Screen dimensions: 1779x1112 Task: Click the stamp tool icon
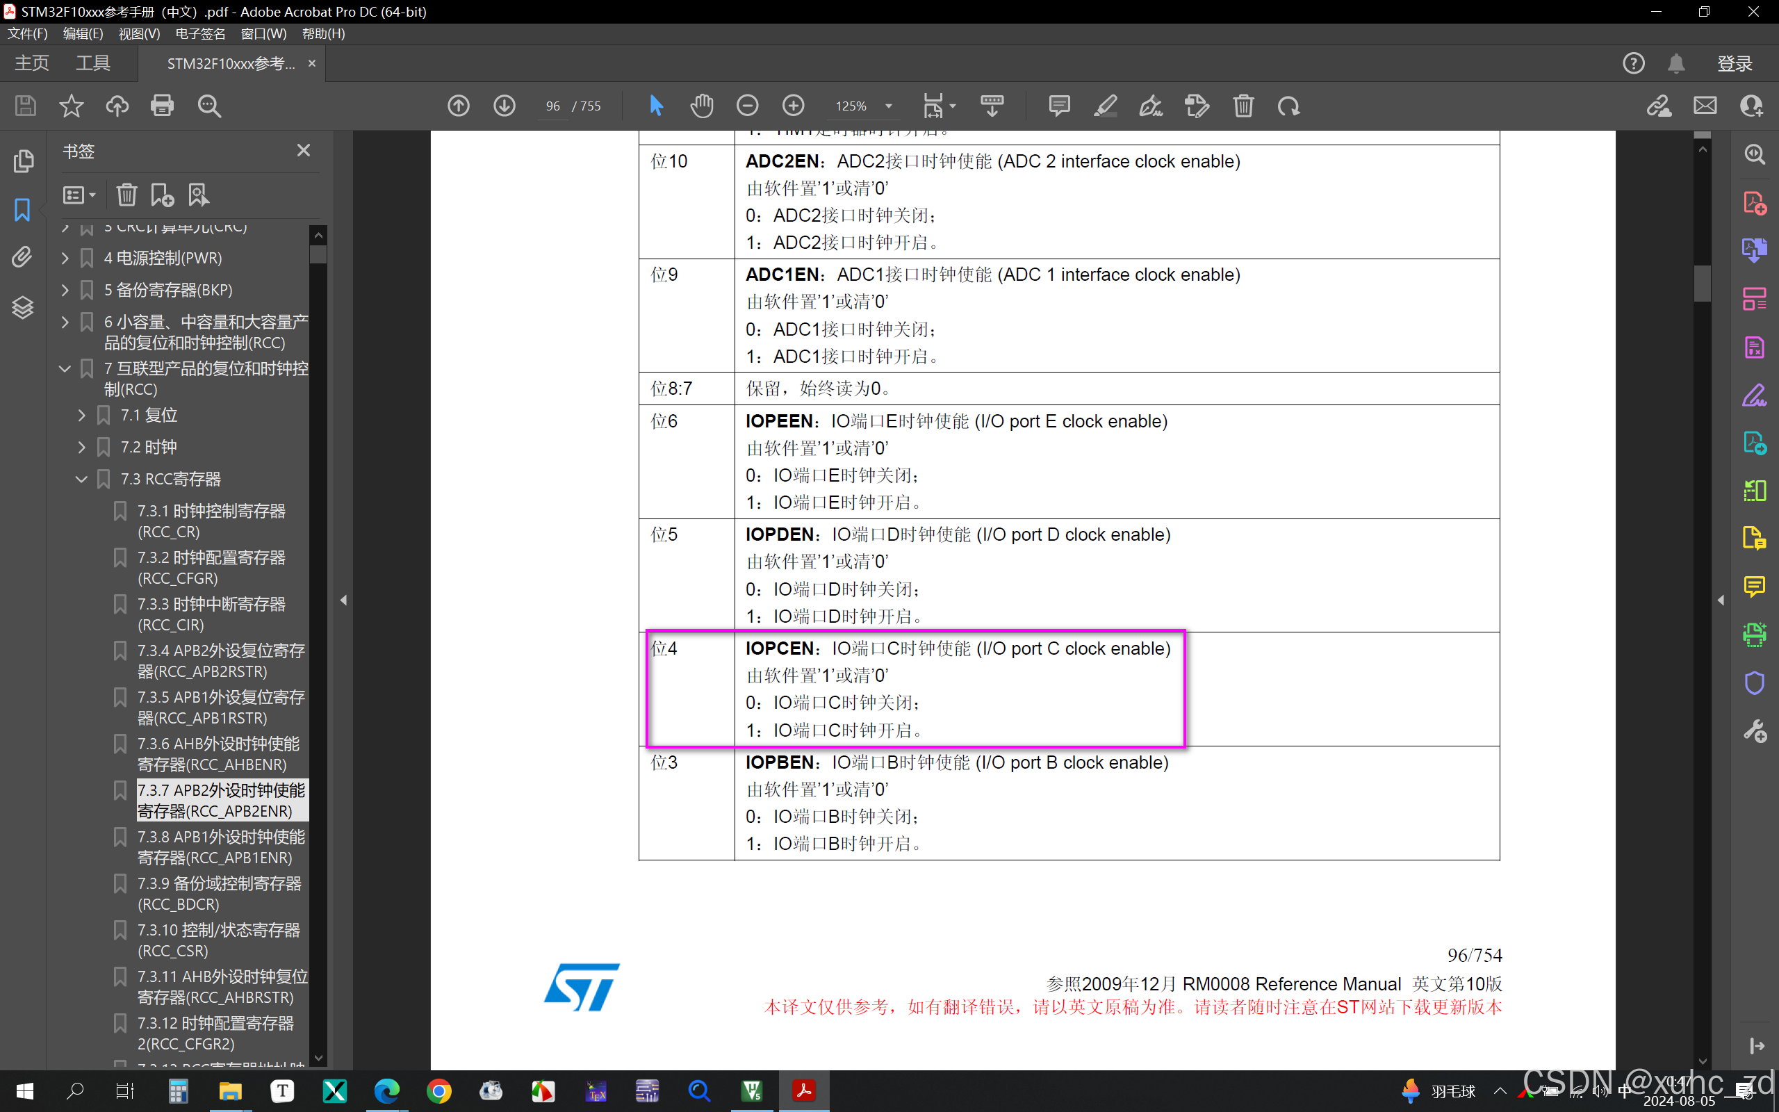[x=1197, y=106]
